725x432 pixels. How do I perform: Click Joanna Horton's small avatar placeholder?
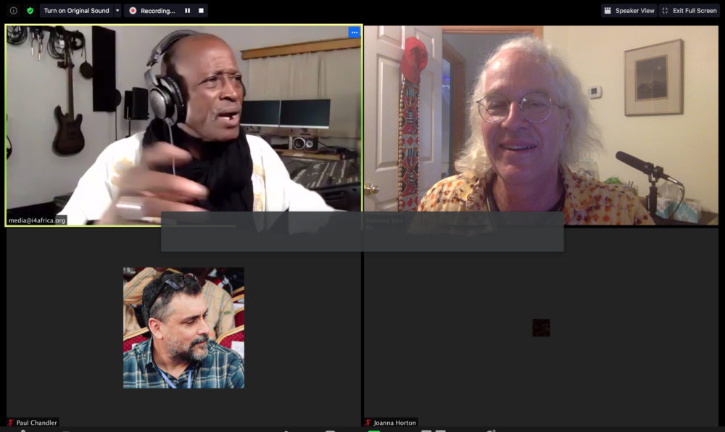click(x=541, y=328)
